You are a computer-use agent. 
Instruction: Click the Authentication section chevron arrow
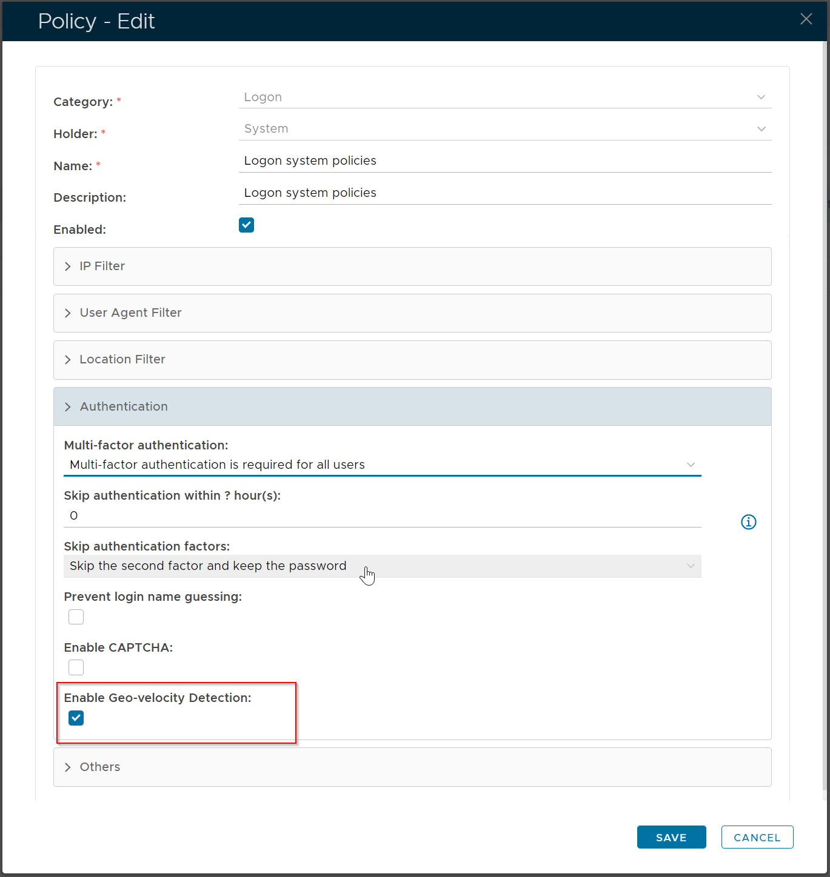pos(68,407)
